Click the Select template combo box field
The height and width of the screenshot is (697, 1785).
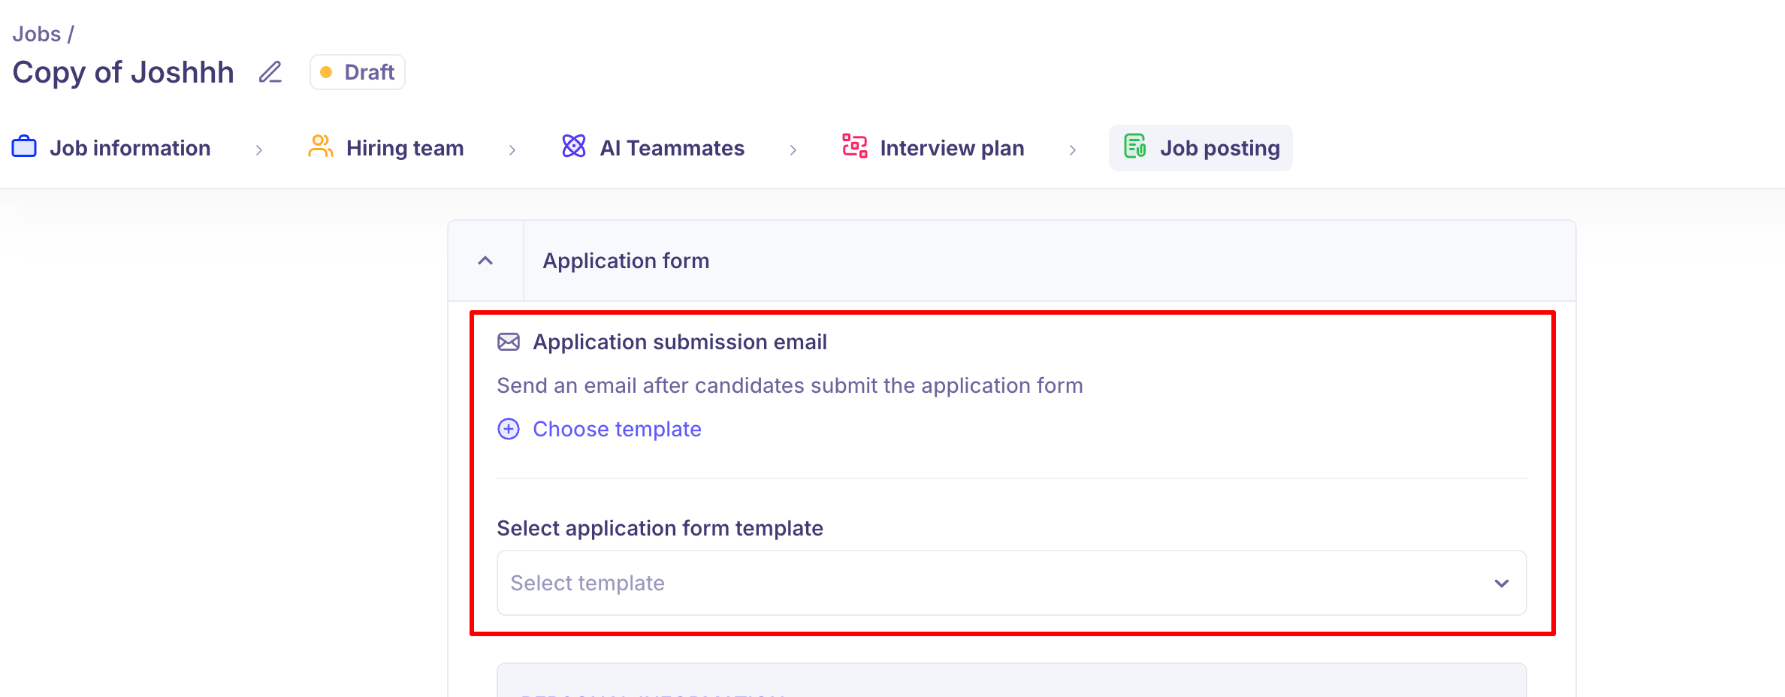tap(1011, 583)
